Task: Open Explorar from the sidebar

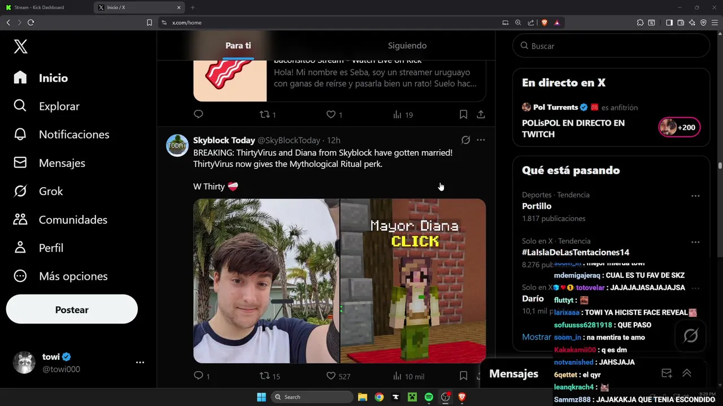Action: (46, 106)
